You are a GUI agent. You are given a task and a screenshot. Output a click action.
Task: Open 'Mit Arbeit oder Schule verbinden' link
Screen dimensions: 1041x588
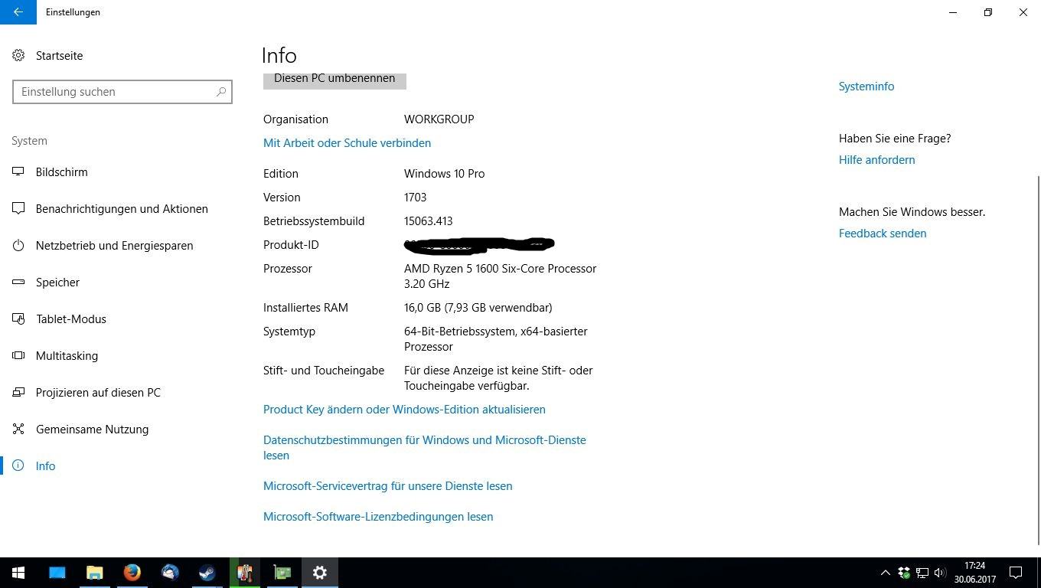tap(347, 143)
